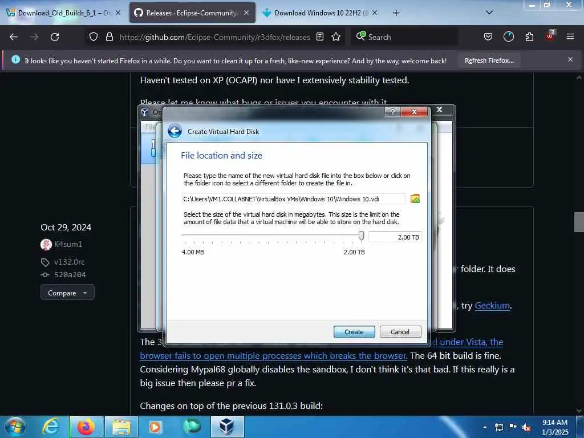Click the help question mark button in dialog title bar
Viewport: 584px width, 438px height.
(x=392, y=112)
